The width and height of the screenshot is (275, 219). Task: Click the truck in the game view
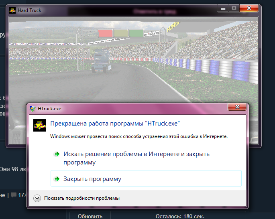102,61
